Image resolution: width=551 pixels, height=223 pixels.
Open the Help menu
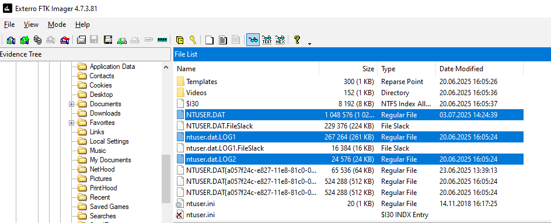(x=82, y=25)
